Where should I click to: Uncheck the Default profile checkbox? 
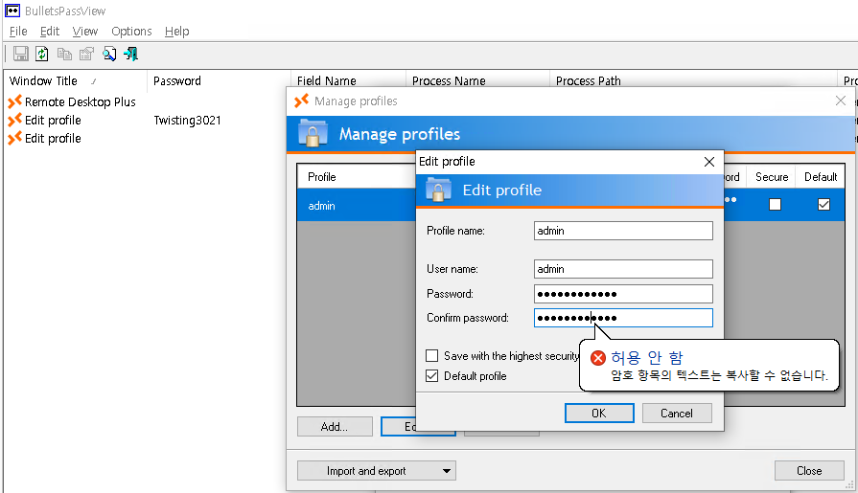(x=431, y=376)
